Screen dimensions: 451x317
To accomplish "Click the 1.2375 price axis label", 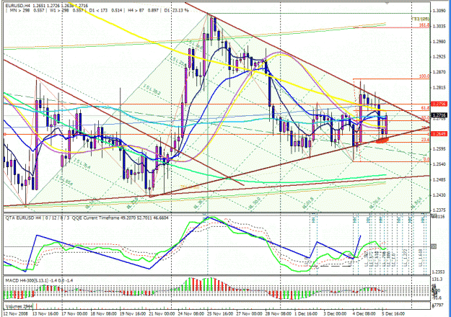I will [x=439, y=210].
